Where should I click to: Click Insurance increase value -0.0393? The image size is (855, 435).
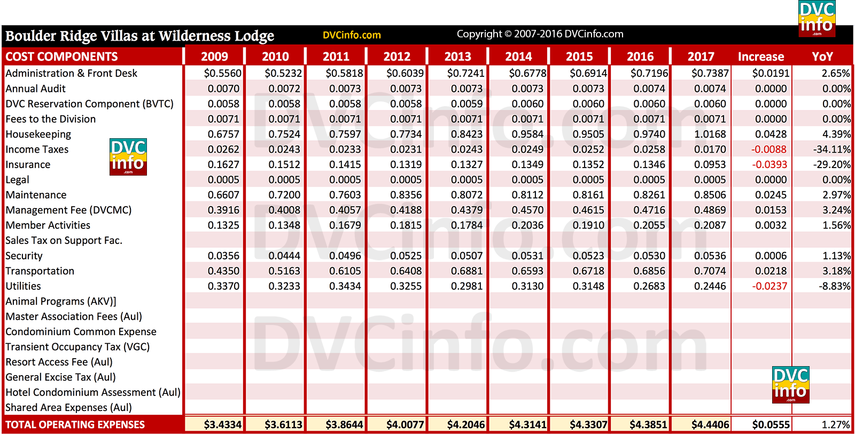pos(769,164)
